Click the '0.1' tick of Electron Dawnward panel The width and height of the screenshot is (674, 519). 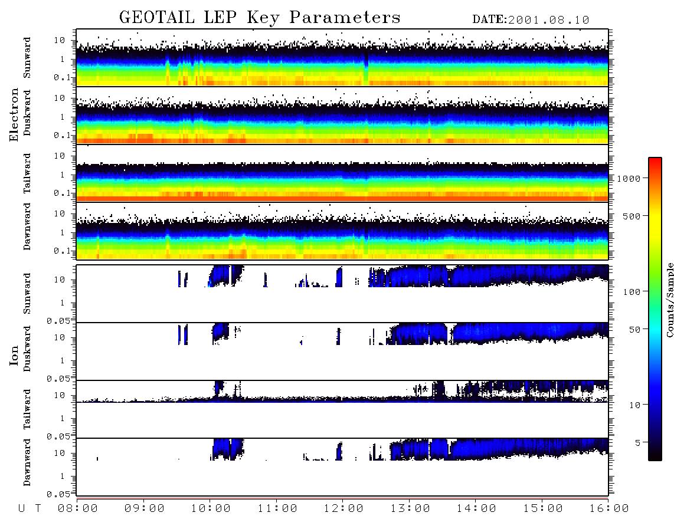point(62,251)
